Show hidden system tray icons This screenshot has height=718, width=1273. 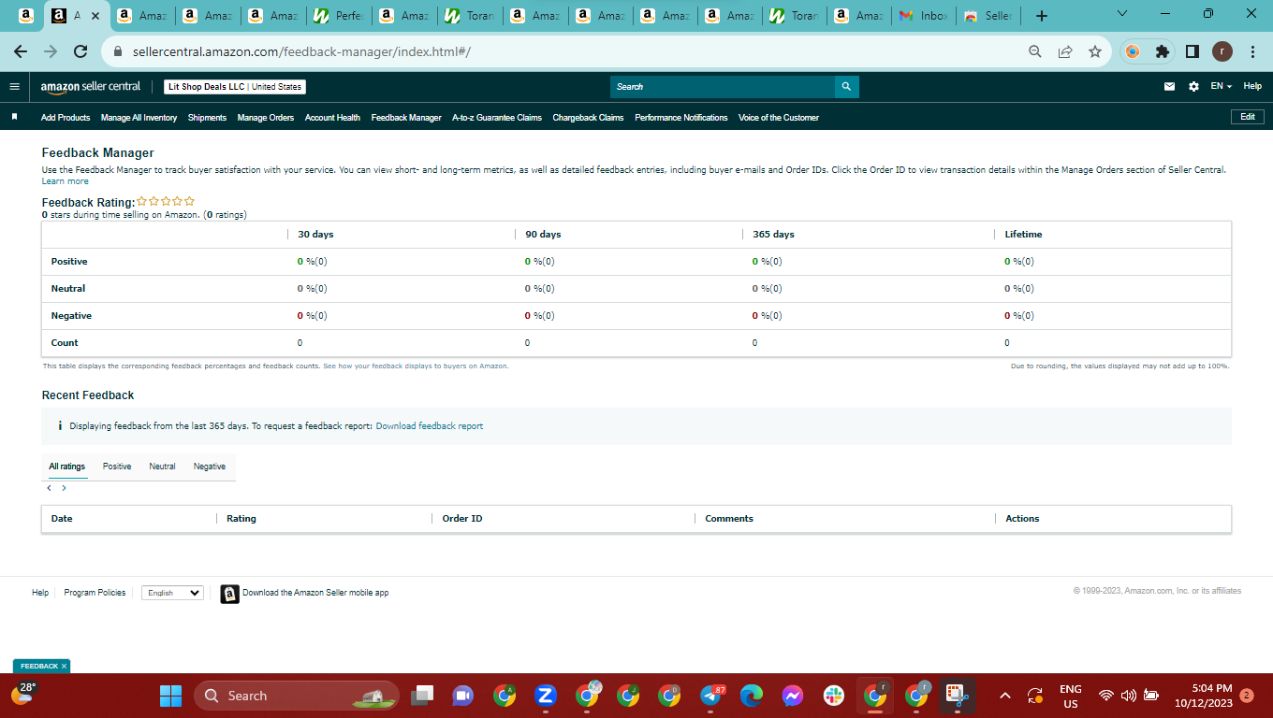point(1005,696)
